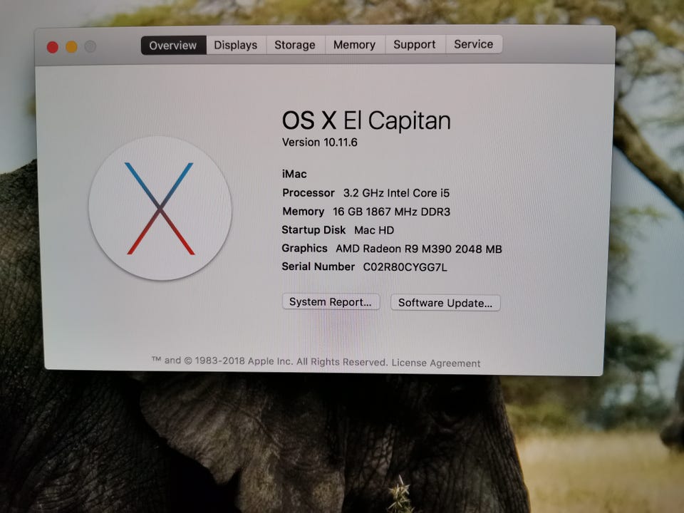Click memory value 16 GB 1867 MHz DDR3
Image resolution: width=684 pixels, height=513 pixels.
pos(391,212)
